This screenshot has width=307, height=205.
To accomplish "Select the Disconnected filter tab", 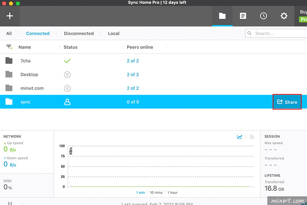I will [x=79, y=34].
